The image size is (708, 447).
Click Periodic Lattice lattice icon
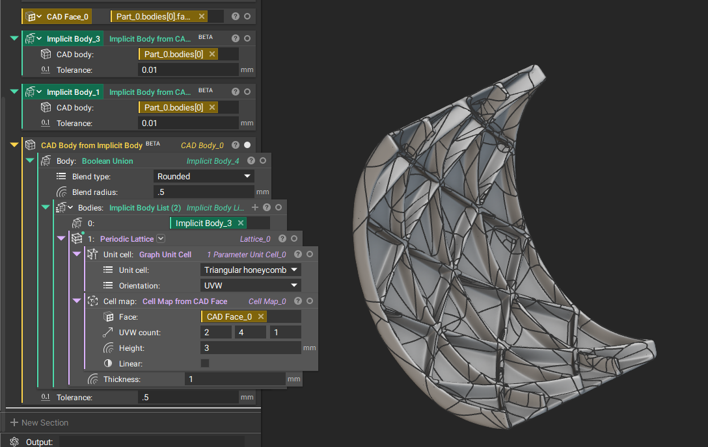point(77,238)
